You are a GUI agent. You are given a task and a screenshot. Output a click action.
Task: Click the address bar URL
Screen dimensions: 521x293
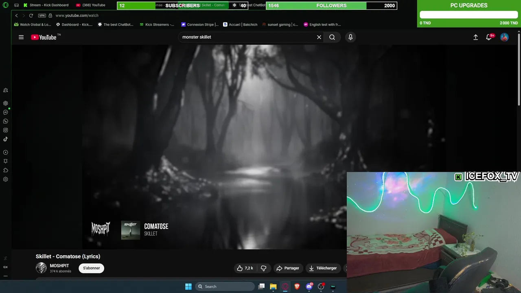pos(77,15)
